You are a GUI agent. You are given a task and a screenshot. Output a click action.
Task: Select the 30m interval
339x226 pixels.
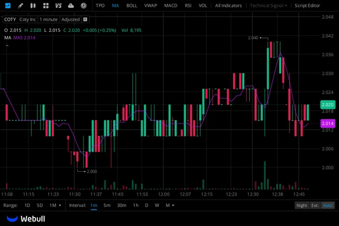coord(122,205)
